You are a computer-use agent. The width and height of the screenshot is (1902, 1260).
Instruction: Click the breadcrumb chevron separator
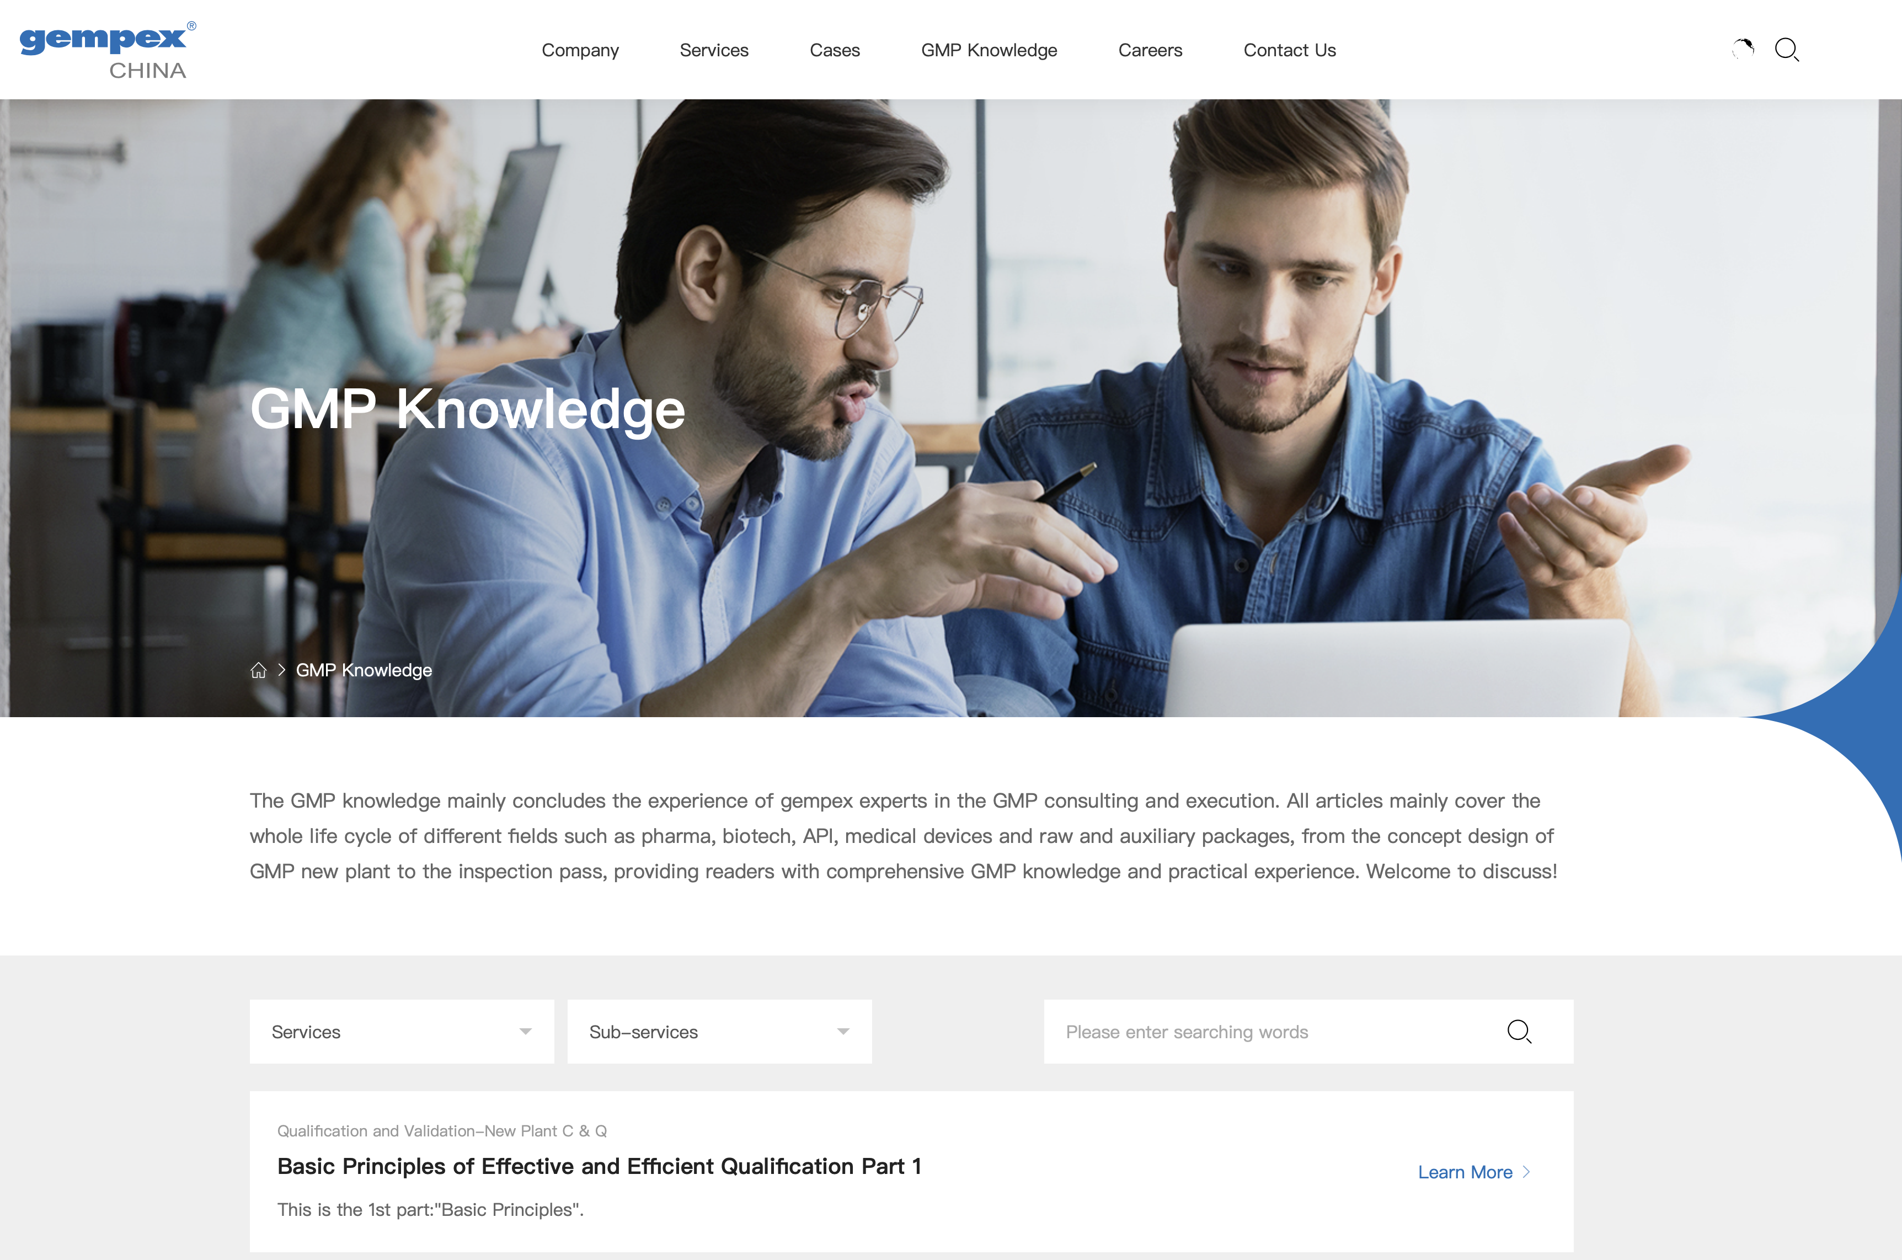(281, 670)
